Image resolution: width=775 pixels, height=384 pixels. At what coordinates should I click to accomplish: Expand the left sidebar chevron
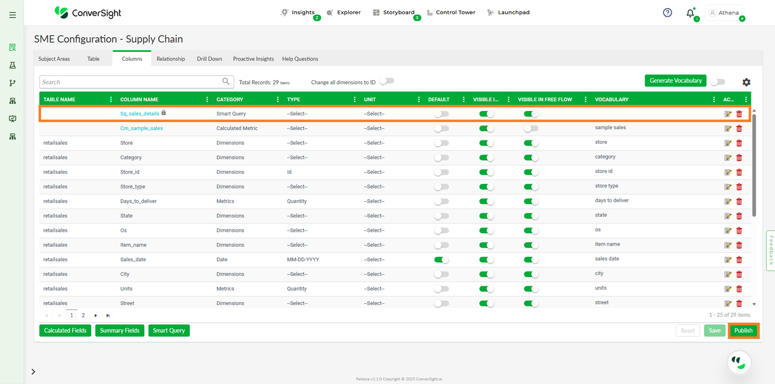(33, 372)
